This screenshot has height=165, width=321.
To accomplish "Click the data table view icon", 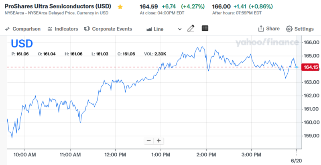I will coord(205,29).
